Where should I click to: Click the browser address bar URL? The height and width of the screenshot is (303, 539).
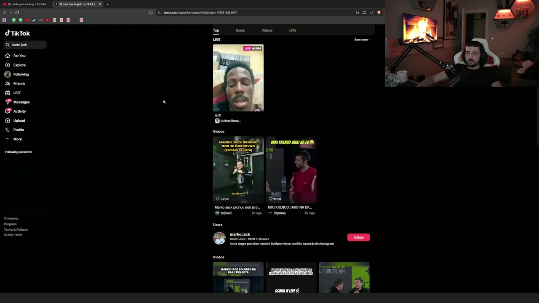(200, 13)
